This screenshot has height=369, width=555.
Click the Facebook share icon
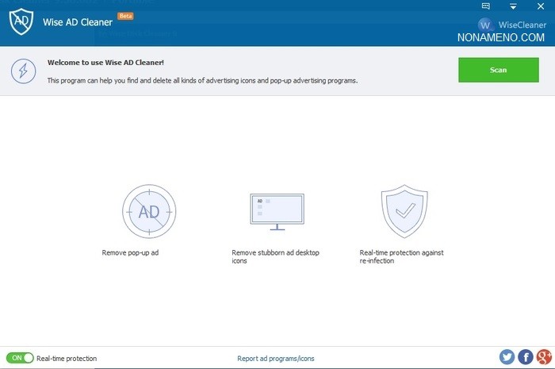526,357
